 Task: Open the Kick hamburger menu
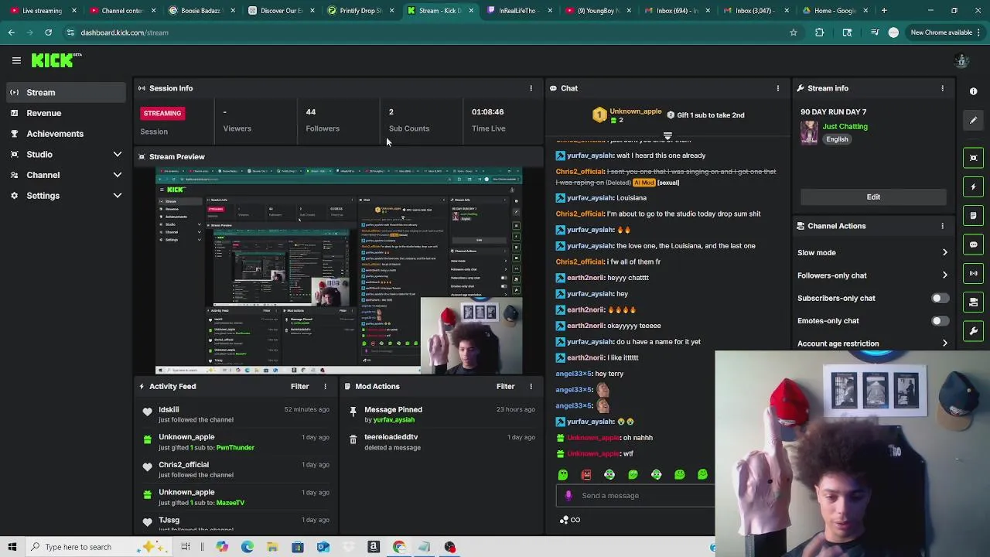[16, 60]
